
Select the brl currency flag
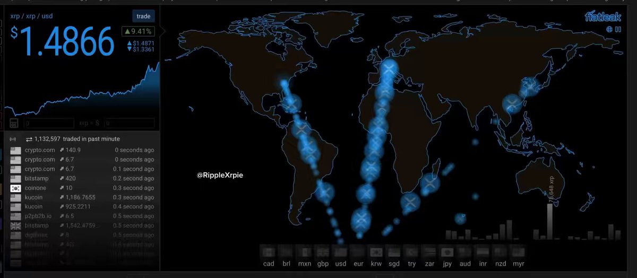(287, 252)
